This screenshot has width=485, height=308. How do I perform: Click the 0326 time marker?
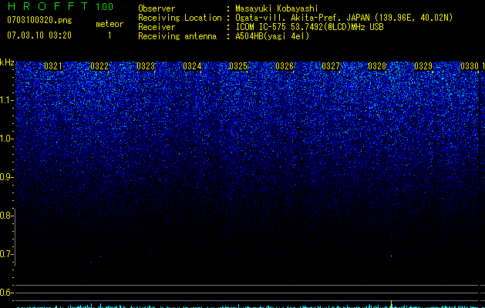[285, 66]
